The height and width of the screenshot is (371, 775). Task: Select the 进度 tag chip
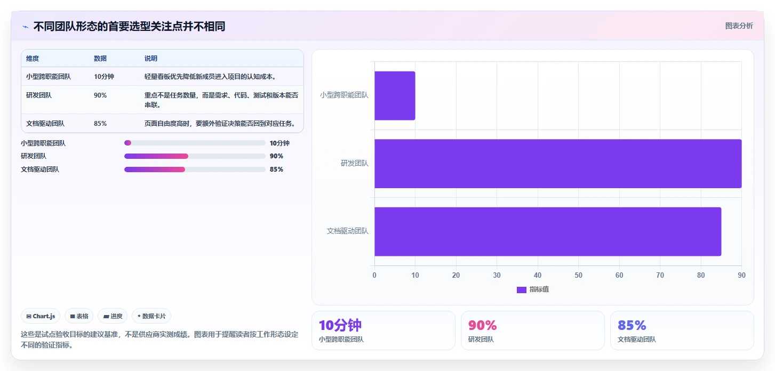click(113, 316)
